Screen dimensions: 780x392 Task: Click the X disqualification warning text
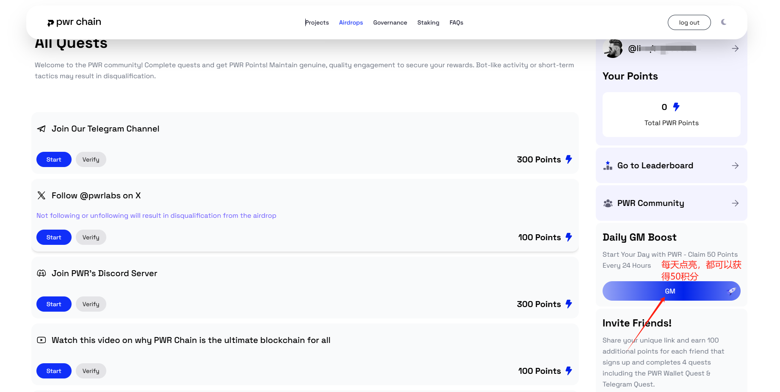tap(156, 215)
